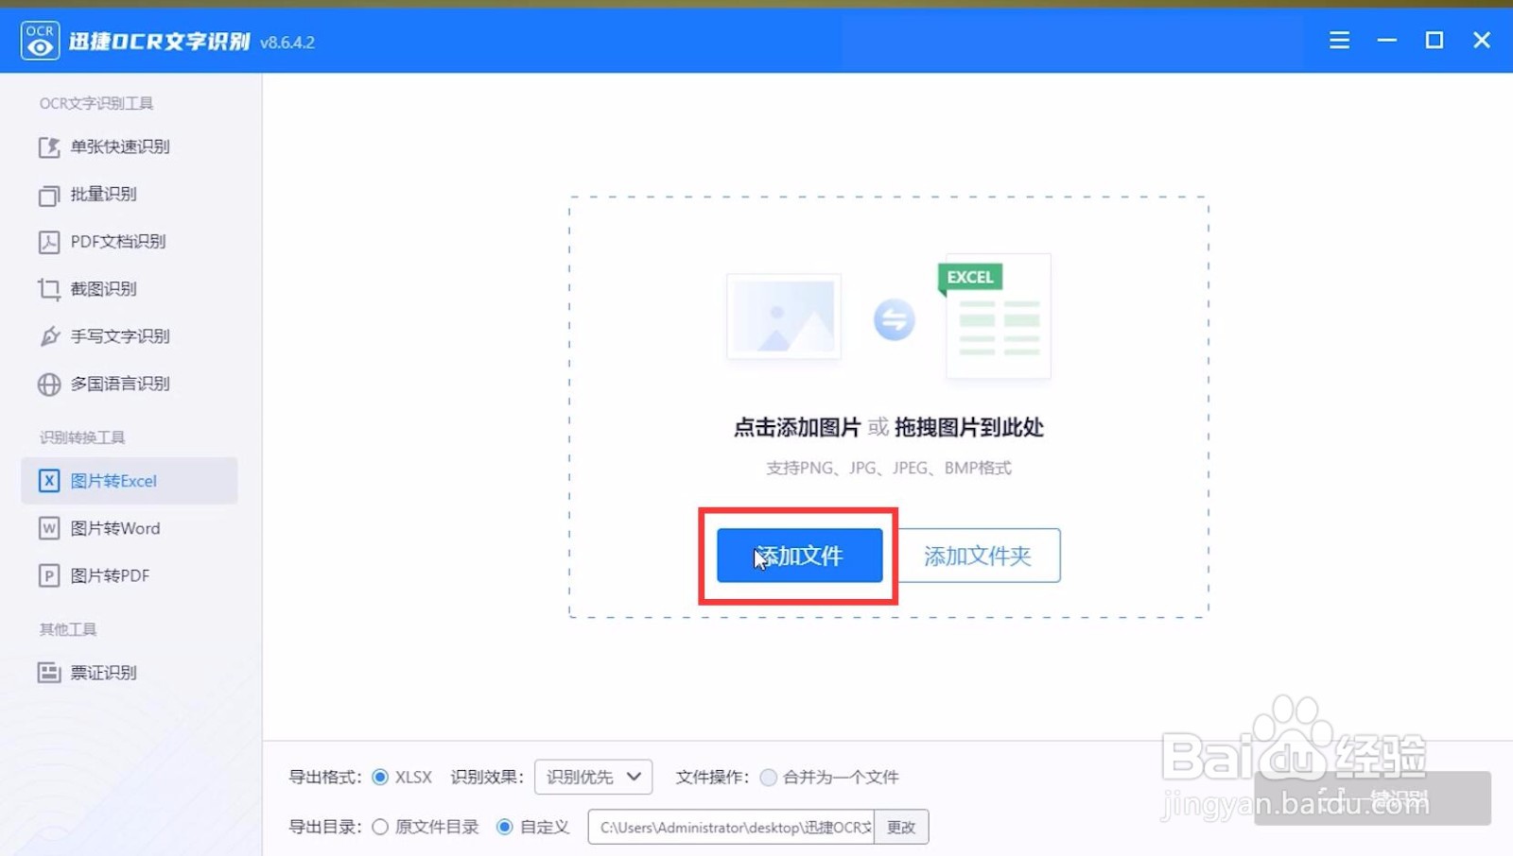This screenshot has width=1513, height=856.
Task: Click the export directory path field
Action: (x=733, y=827)
